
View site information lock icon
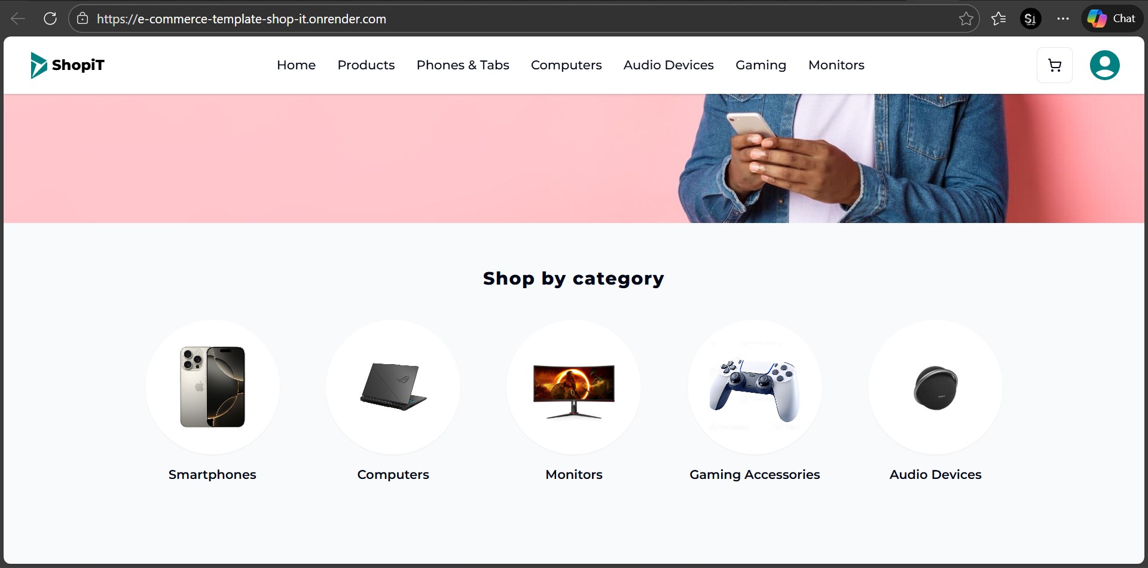click(x=83, y=19)
